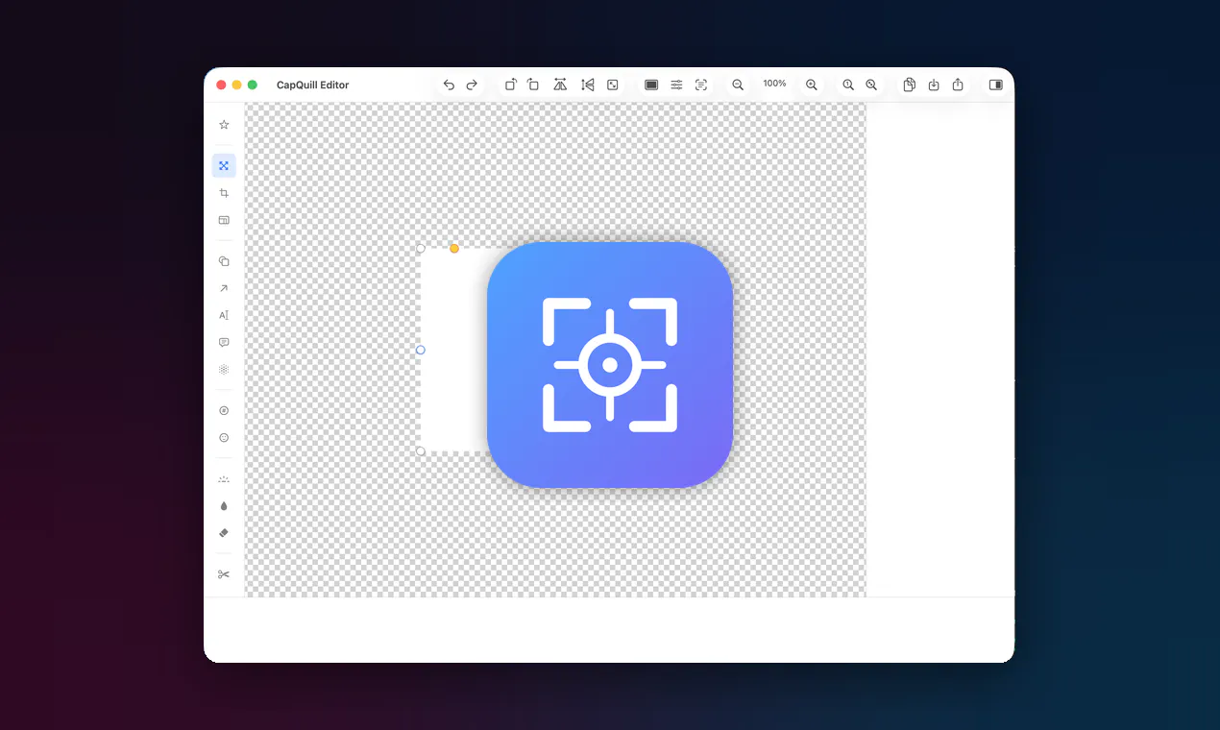This screenshot has width=1220, height=730.
Task: Toggle the right sidebar panel
Action: 995,85
